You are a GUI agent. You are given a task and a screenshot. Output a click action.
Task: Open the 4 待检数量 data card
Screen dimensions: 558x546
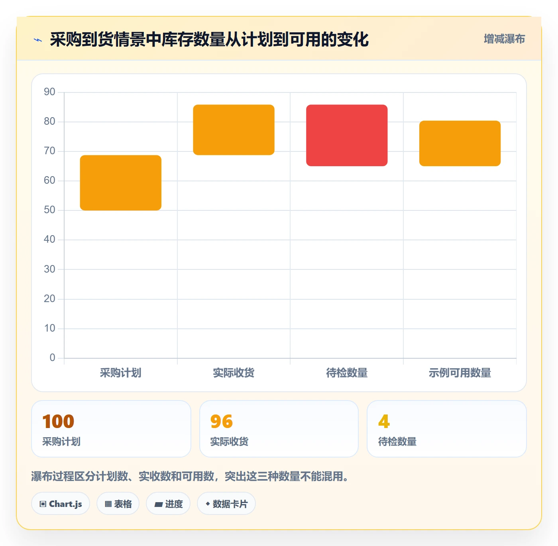click(x=447, y=429)
